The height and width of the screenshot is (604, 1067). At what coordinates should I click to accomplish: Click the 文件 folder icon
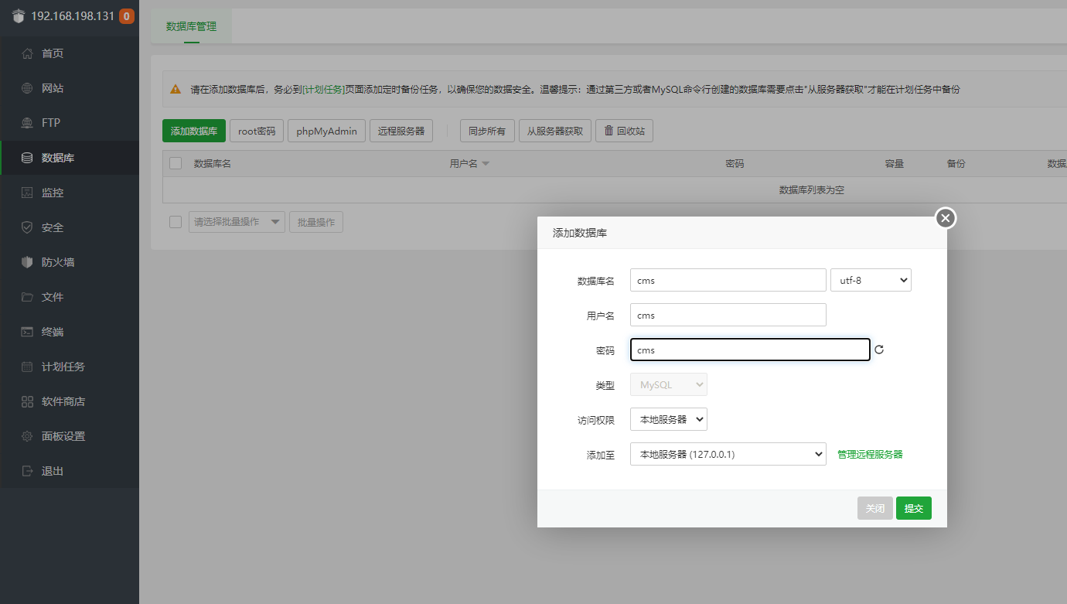(27, 297)
